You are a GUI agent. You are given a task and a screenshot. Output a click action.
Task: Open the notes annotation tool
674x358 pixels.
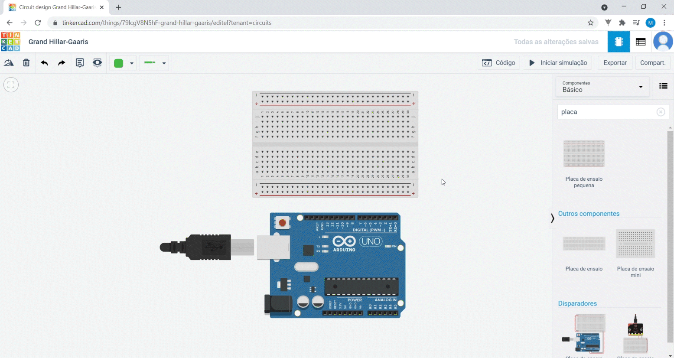tap(80, 63)
